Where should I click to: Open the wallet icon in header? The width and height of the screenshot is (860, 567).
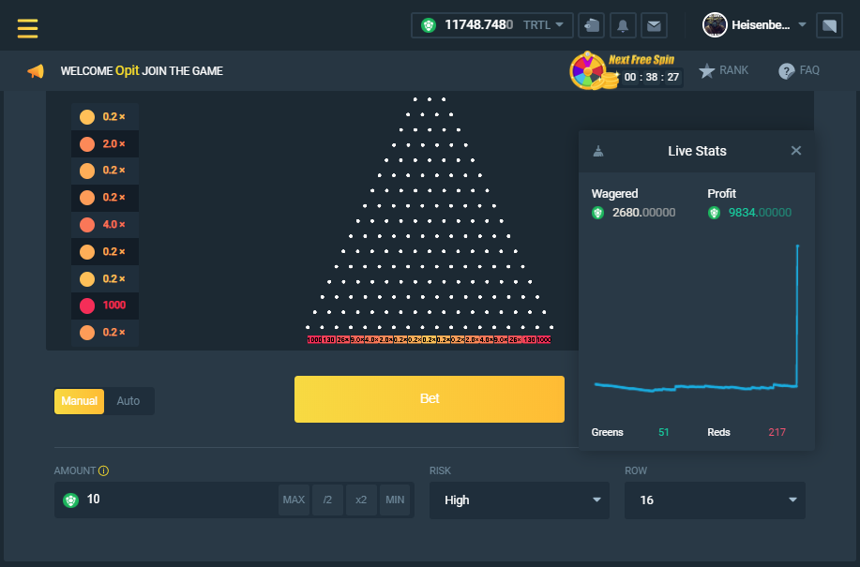pos(591,25)
